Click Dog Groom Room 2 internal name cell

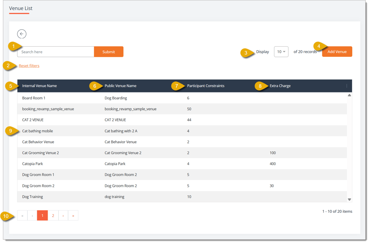point(39,187)
